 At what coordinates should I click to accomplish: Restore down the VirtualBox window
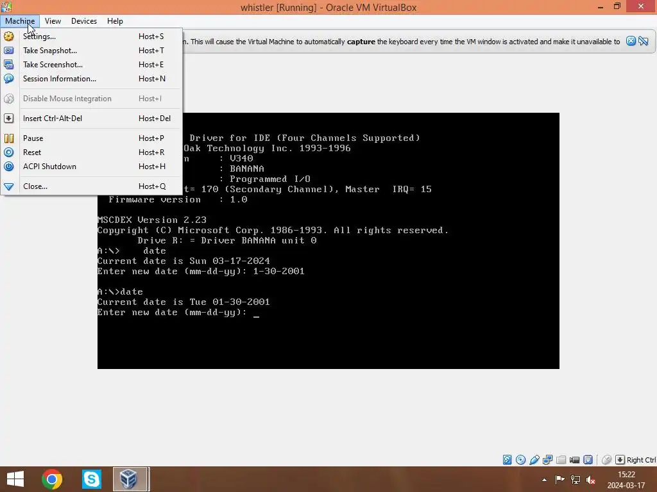pyautogui.click(x=617, y=6)
